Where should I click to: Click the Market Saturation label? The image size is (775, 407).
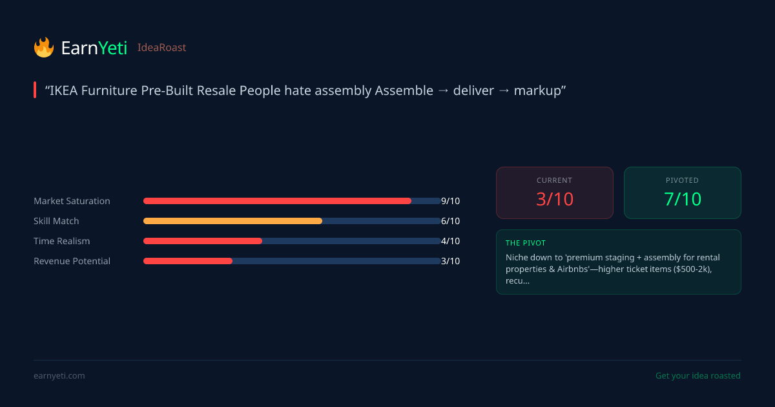click(72, 201)
